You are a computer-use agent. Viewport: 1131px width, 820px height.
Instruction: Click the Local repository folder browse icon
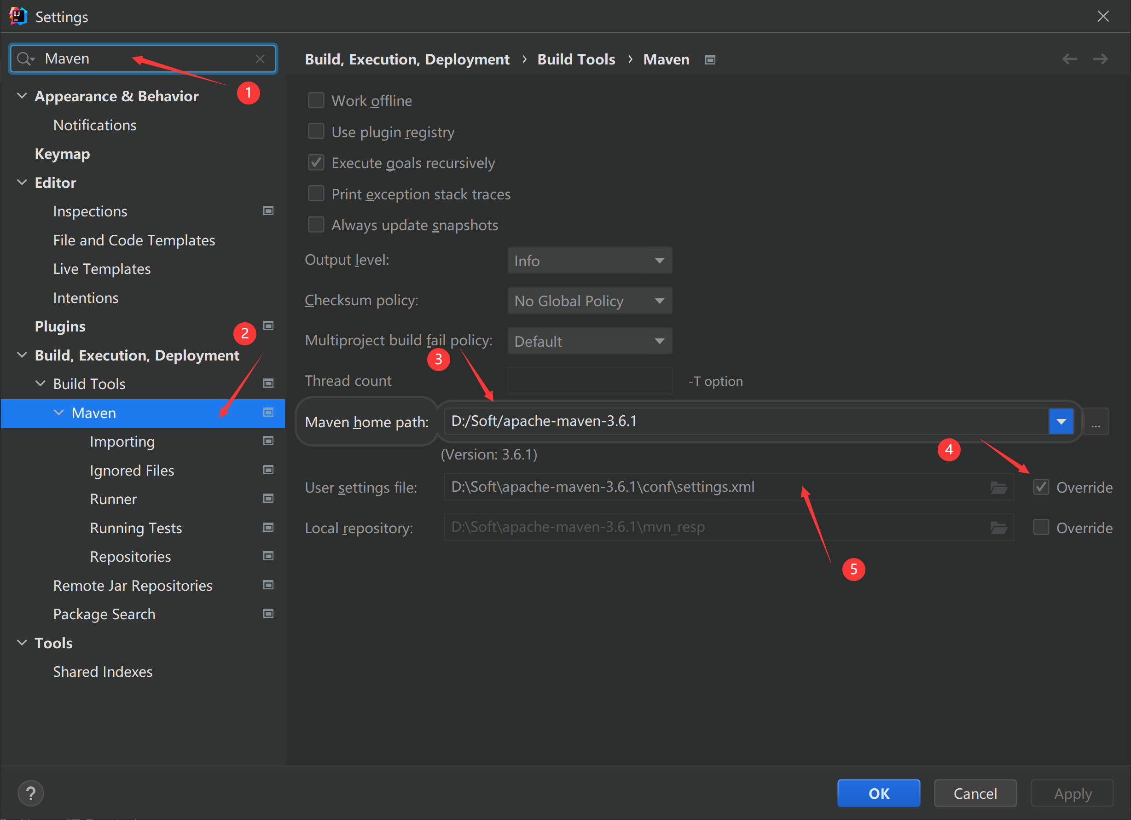pos(999,528)
